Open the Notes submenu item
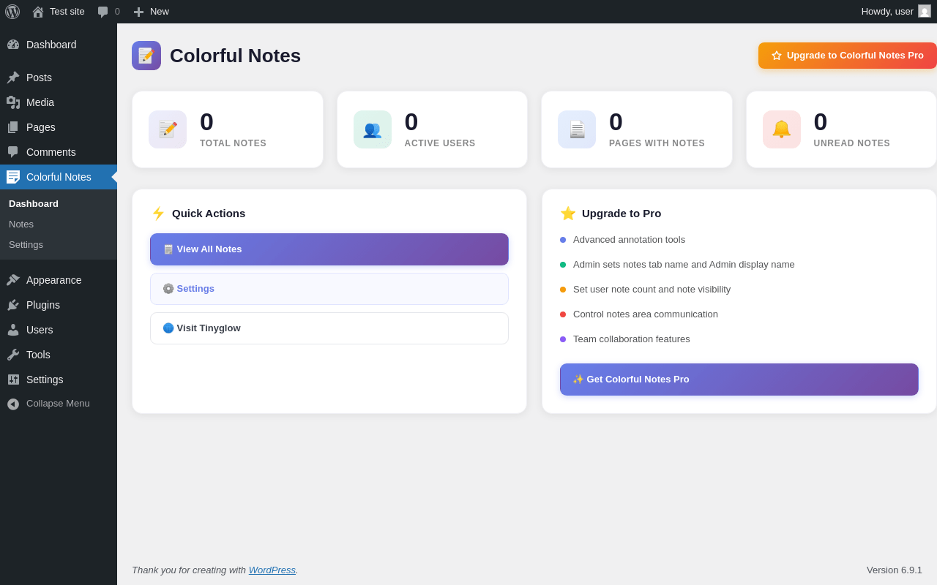Image resolution: width=937 pixels, height=585 pixels. click(x=21, y=224)
